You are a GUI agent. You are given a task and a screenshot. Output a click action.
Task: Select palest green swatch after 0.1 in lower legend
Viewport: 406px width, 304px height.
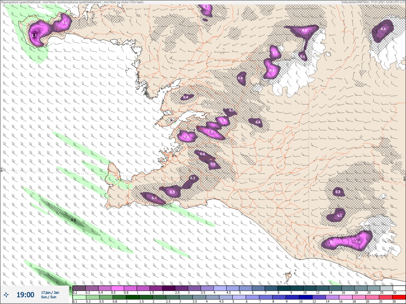click(79, 297)
